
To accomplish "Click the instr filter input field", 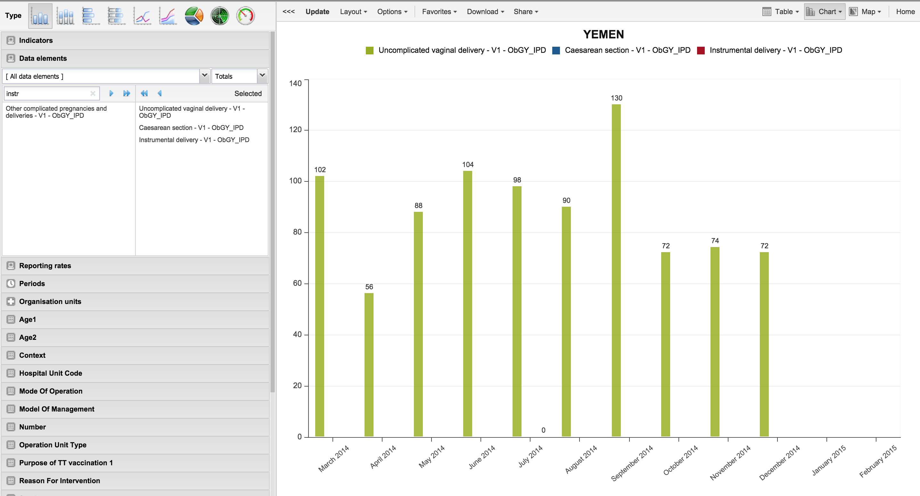I will [x=46, y=93].
